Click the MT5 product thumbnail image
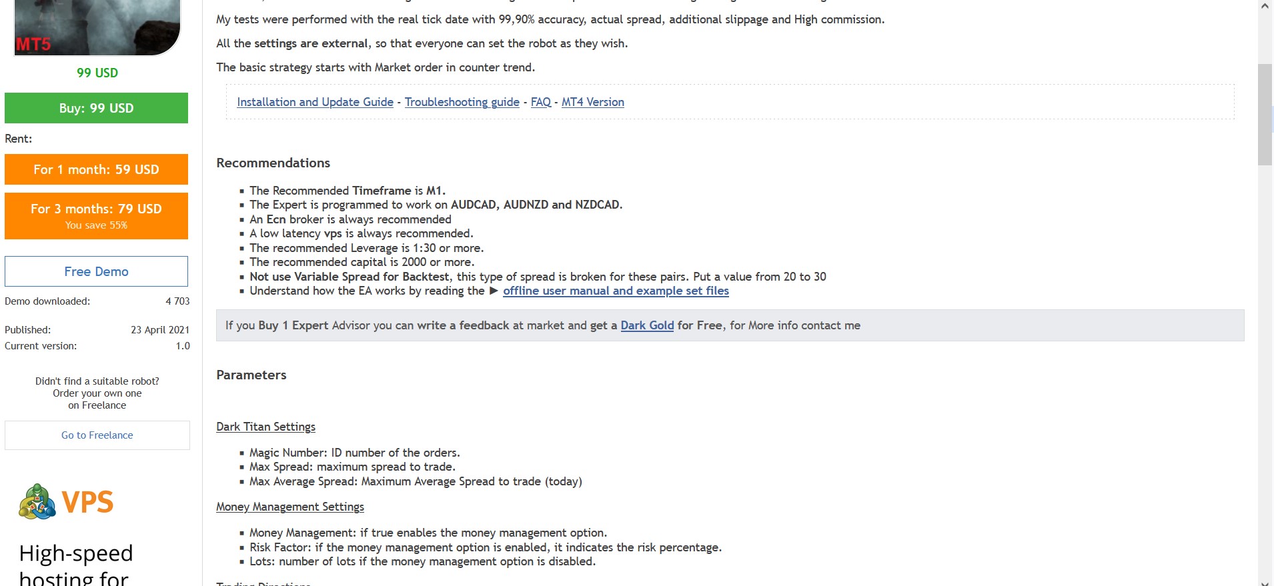This screenshot has width=1274, height=586. 97,27
